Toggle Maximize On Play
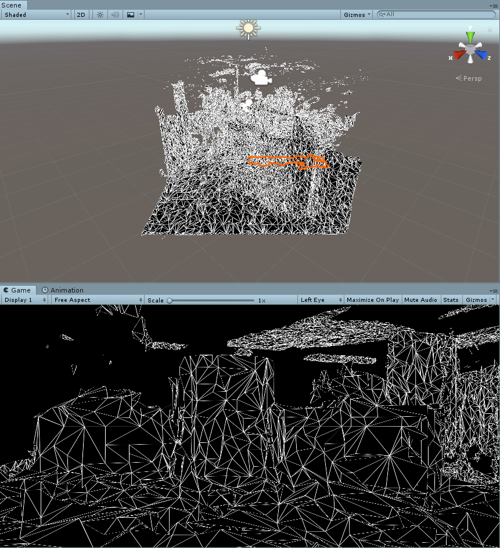Viewport: 500px width, 548px height. [373, 300]
